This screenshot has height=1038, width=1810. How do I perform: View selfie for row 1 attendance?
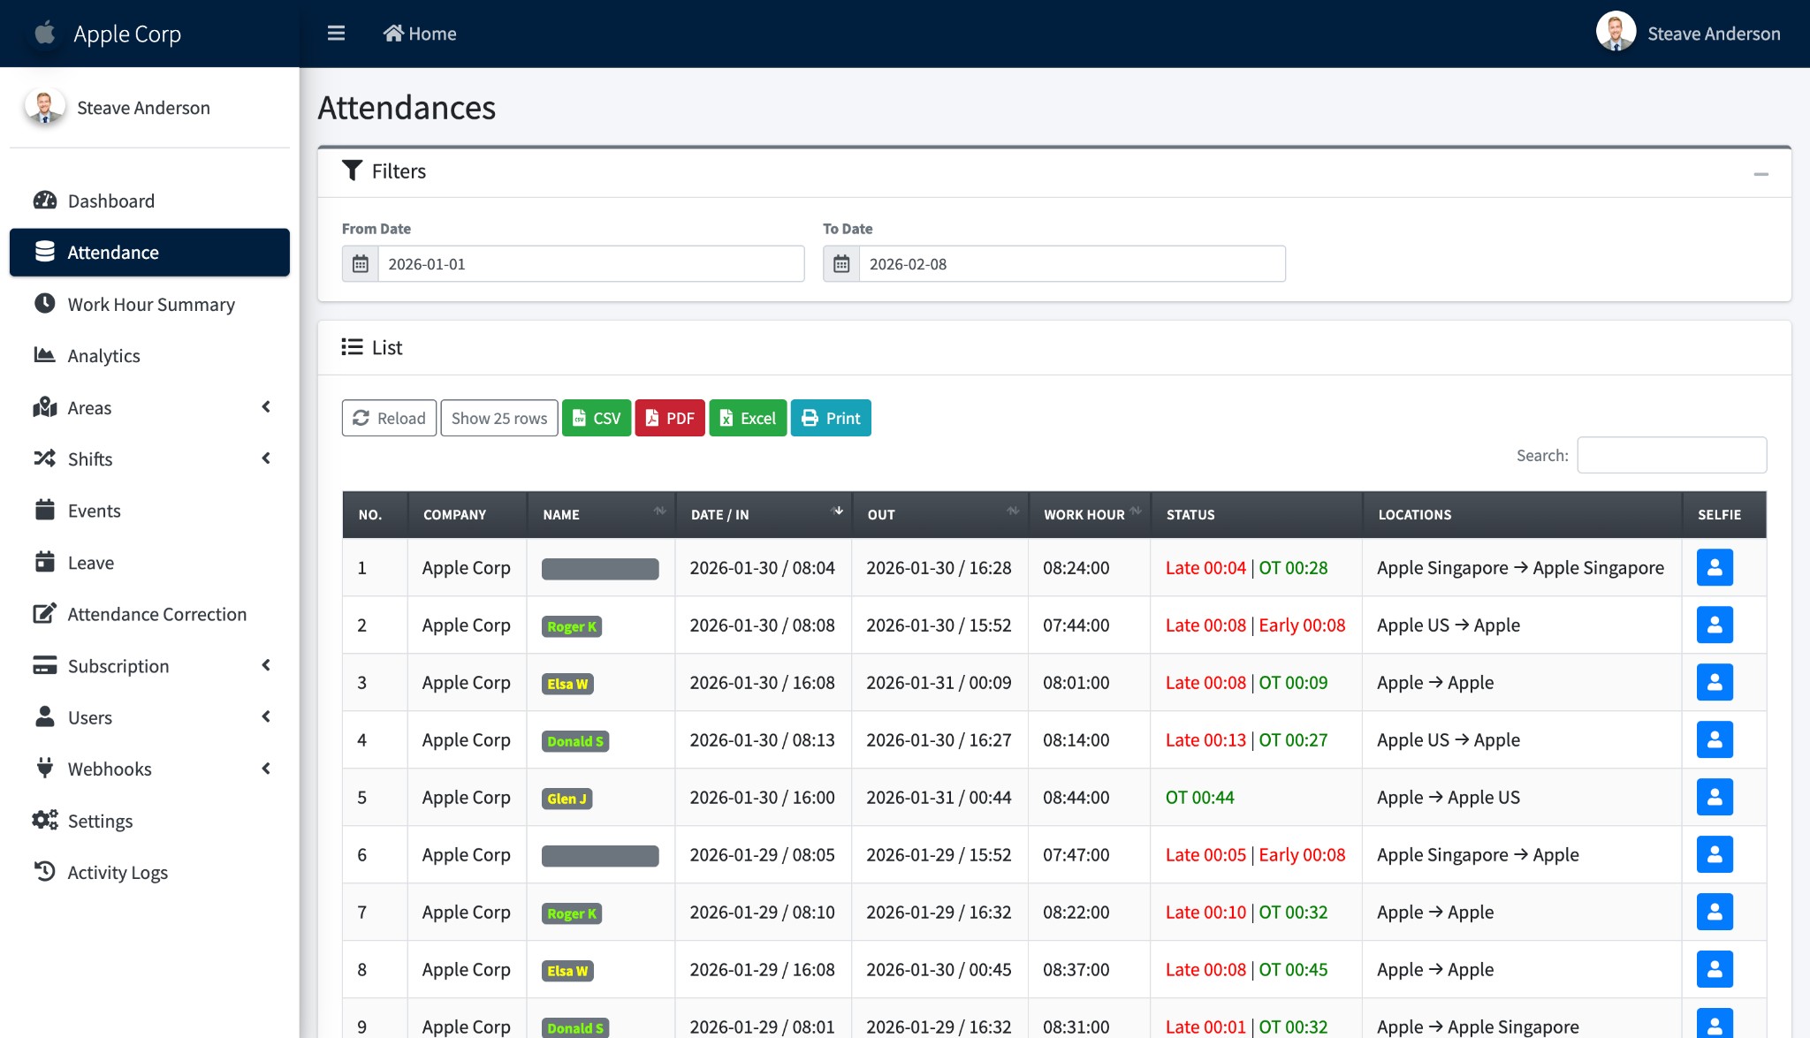pos(1714,567)
